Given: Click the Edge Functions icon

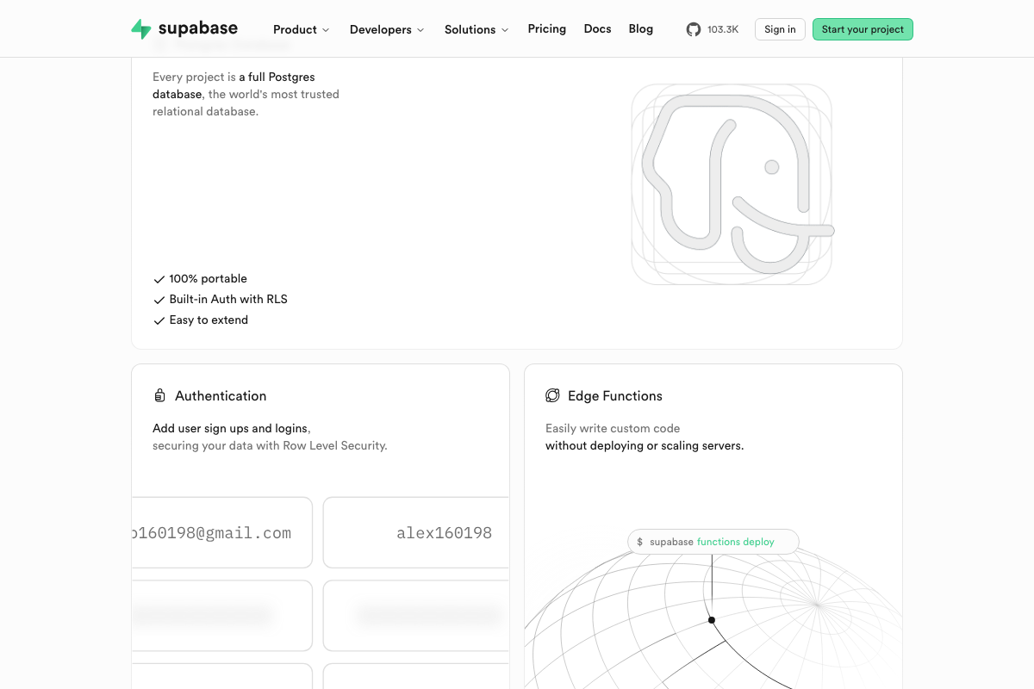Looking at the screenshot, I should [x=552, y=396].
